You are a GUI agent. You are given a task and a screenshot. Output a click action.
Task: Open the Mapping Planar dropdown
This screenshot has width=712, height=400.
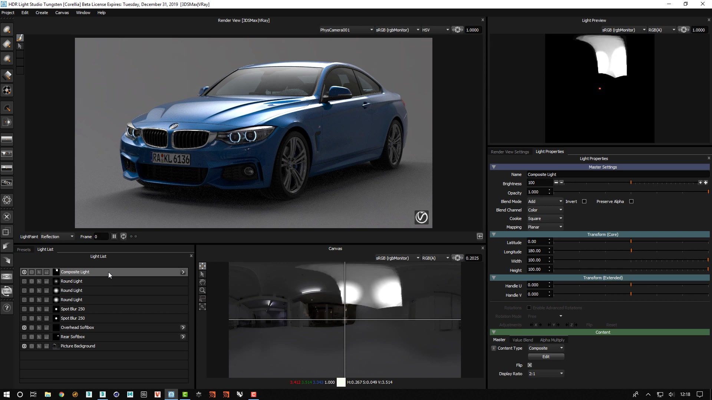pos(545,227)
